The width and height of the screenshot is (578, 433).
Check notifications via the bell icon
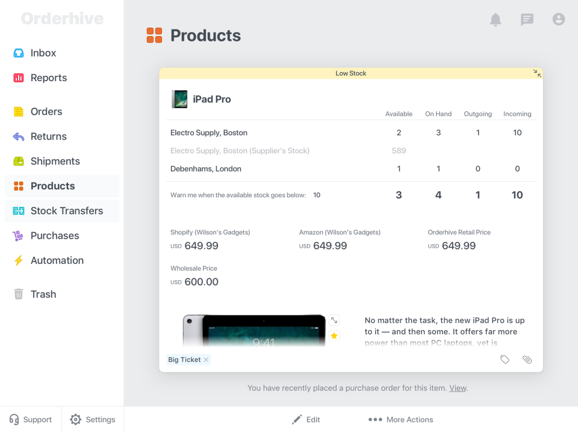click(495, 19)
